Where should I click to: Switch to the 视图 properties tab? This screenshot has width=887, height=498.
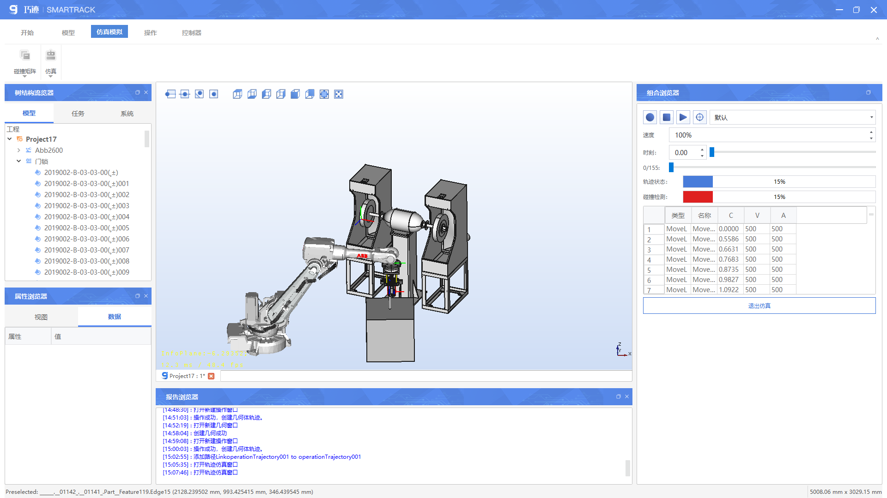(x=41, y=317)
